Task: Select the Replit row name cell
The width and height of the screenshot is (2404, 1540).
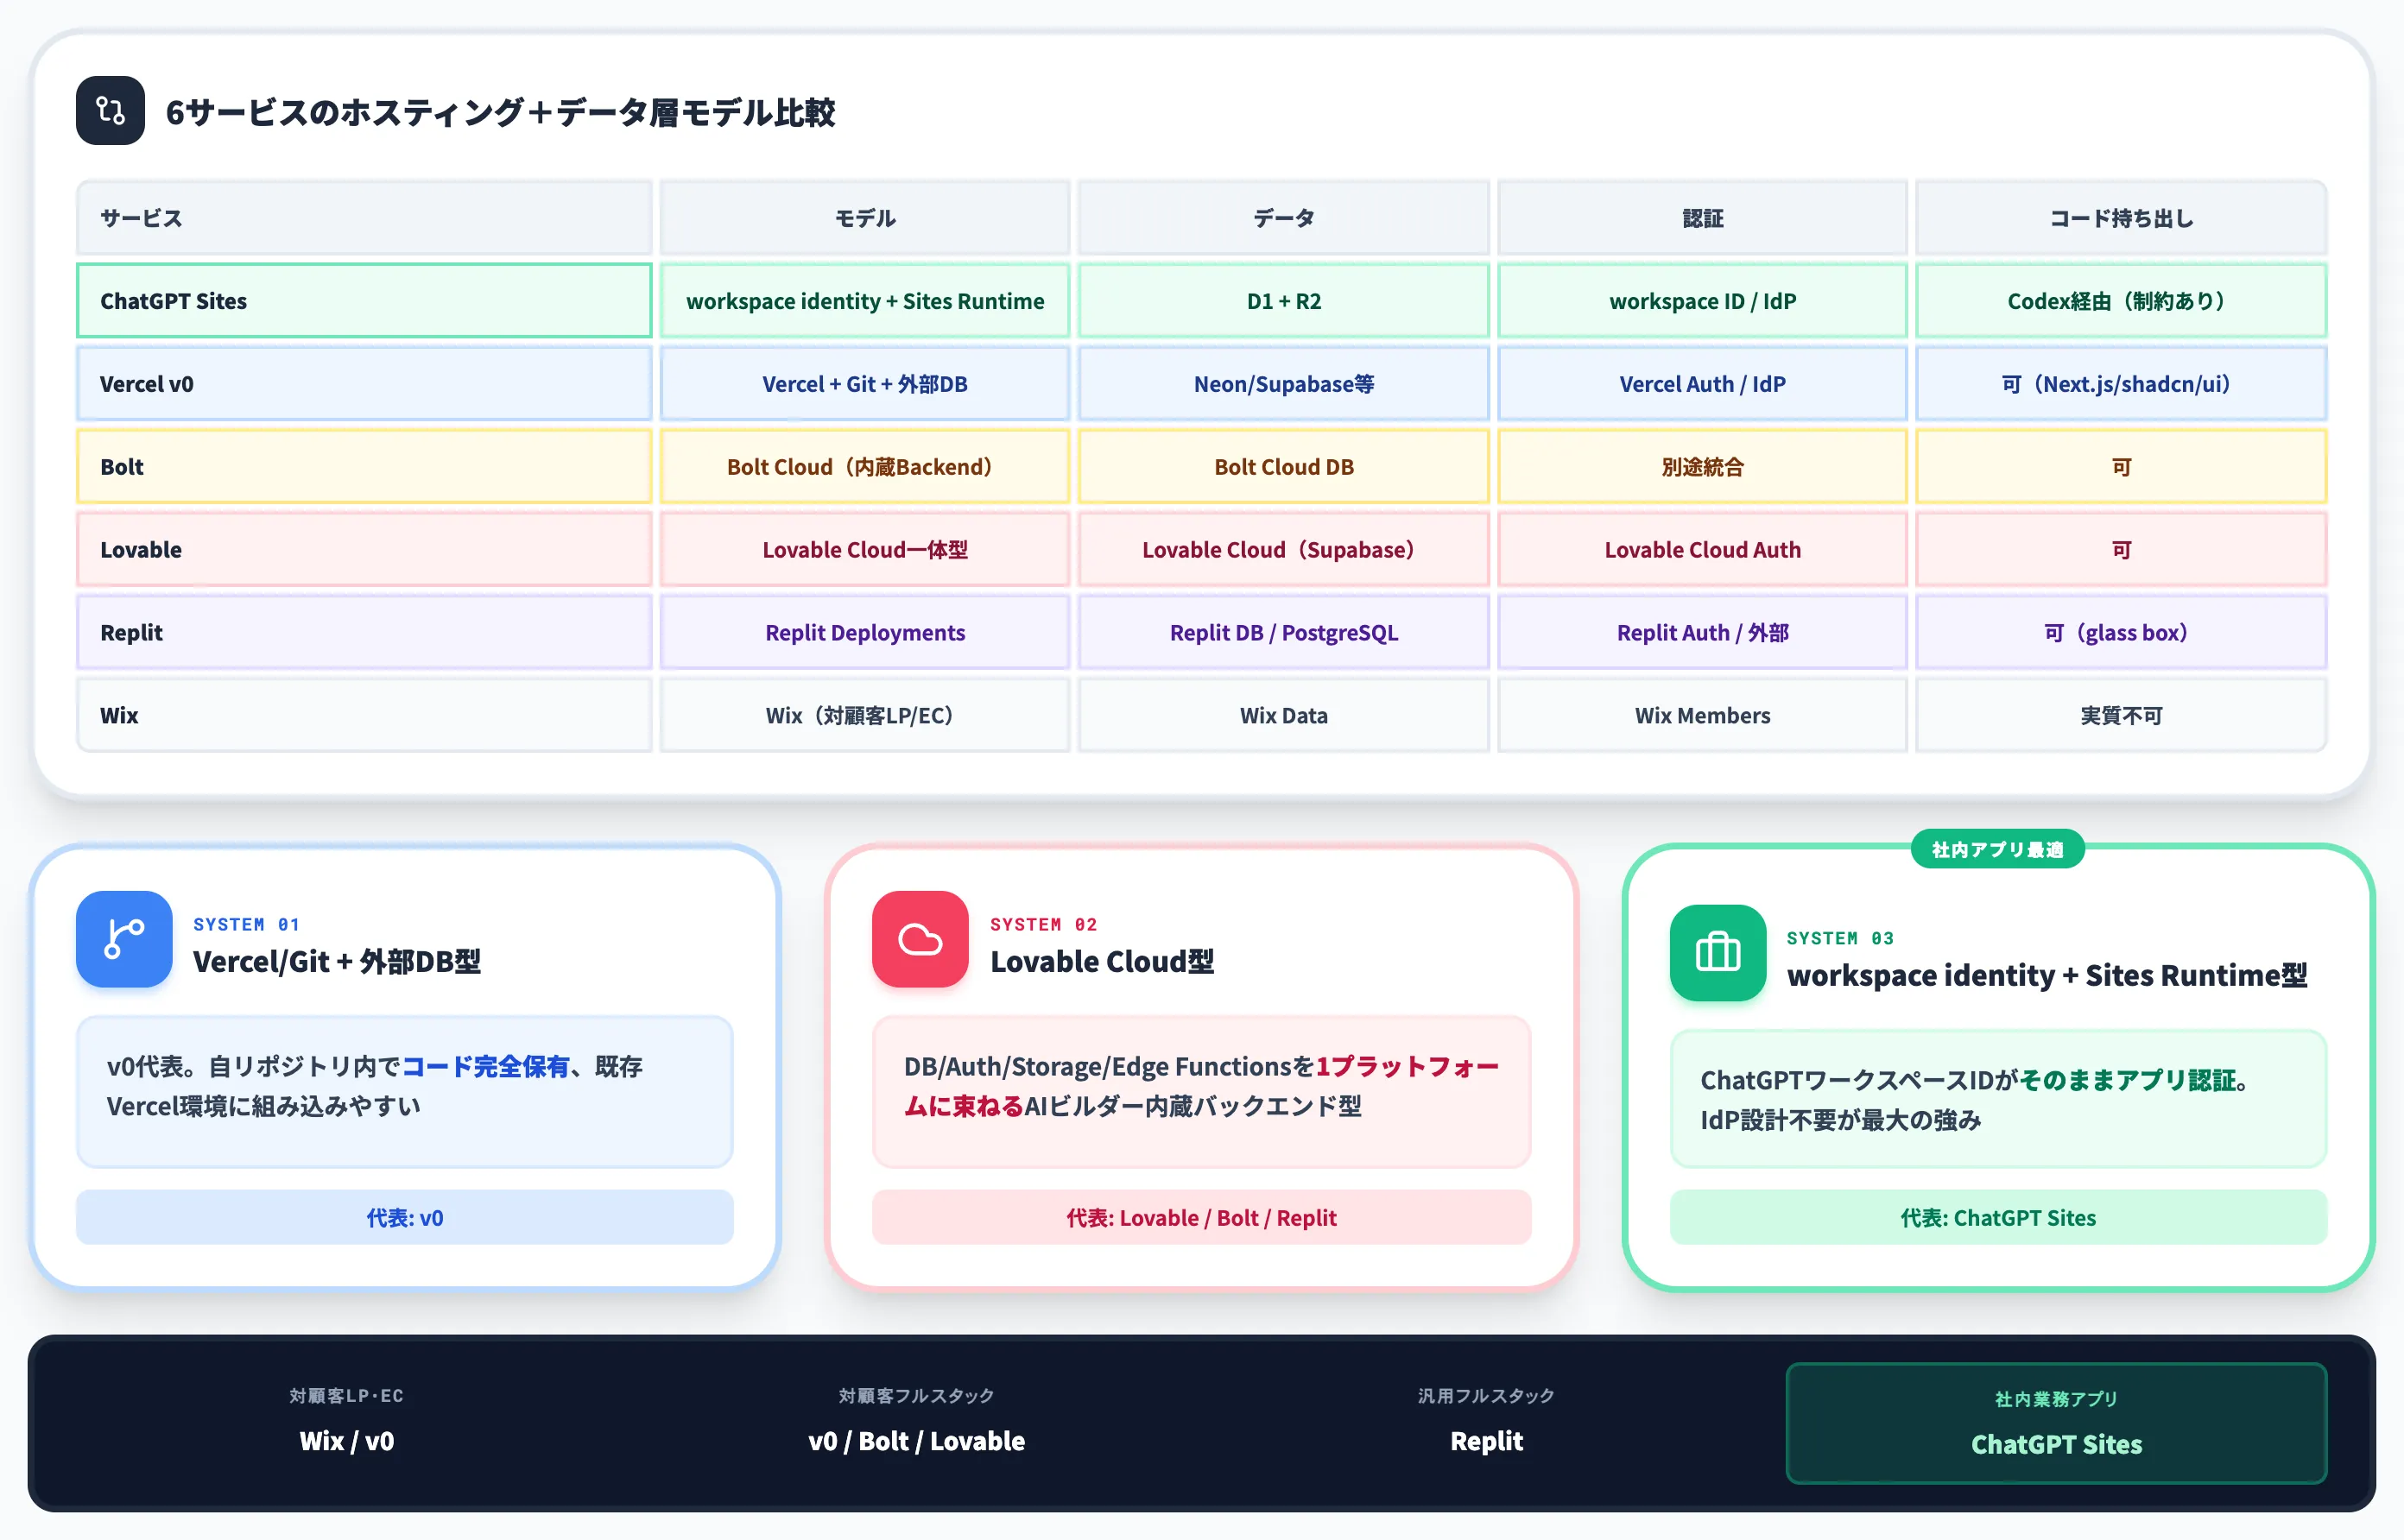Action: tap(364, 633)
